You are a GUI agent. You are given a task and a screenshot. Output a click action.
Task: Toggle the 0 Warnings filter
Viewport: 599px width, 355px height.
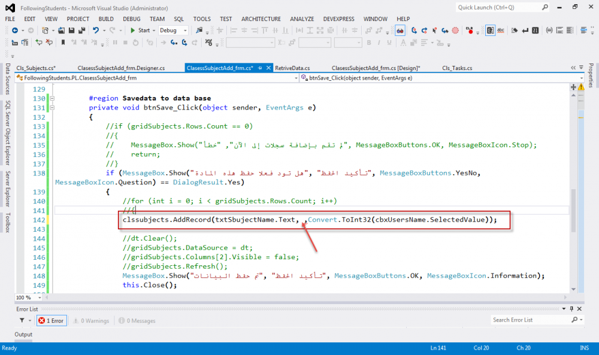pos(91,321)
